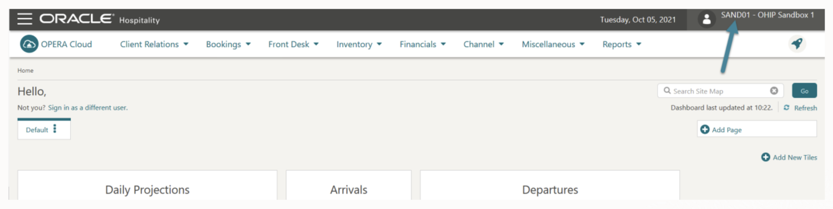
Task: Open the user profile avatar icon
Action: click(x=706, y=19)
